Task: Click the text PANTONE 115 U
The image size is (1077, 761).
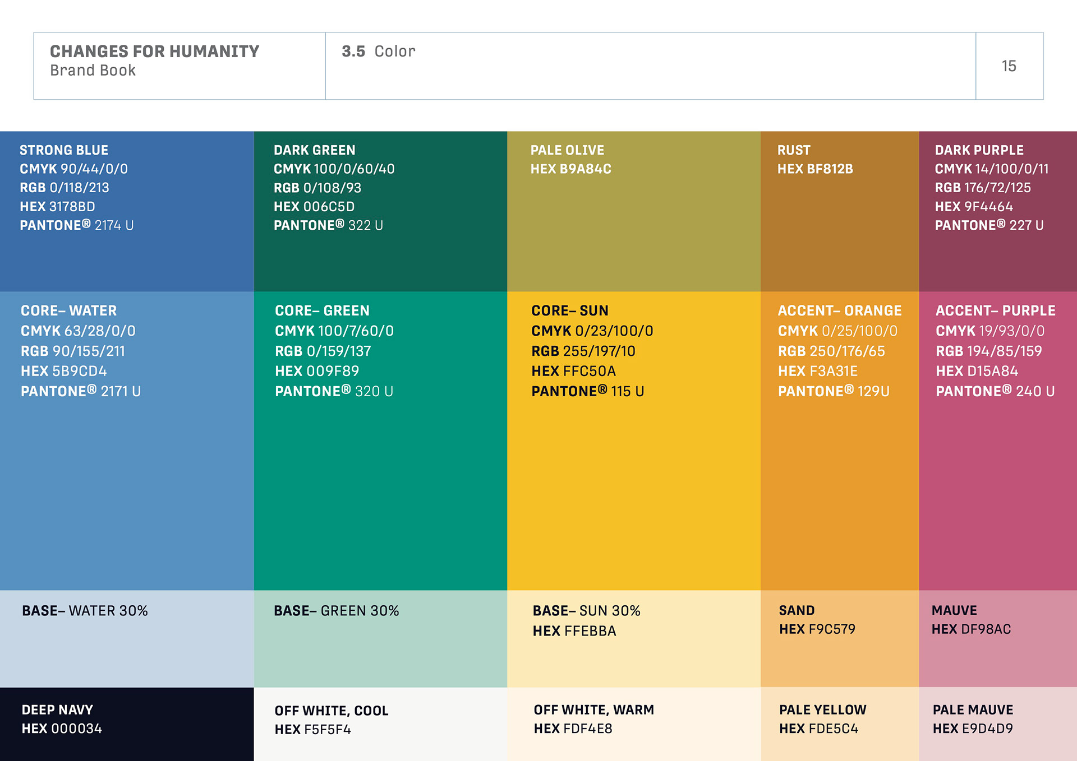Action: (588, 392)
